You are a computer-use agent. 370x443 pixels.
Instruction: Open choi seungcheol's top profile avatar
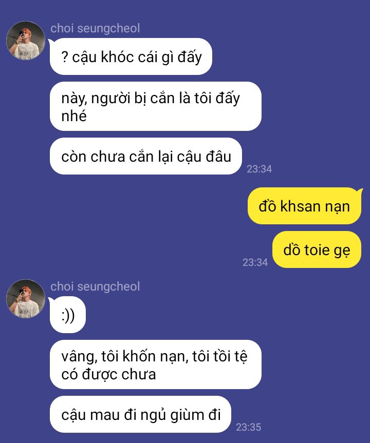coord(26,41)
